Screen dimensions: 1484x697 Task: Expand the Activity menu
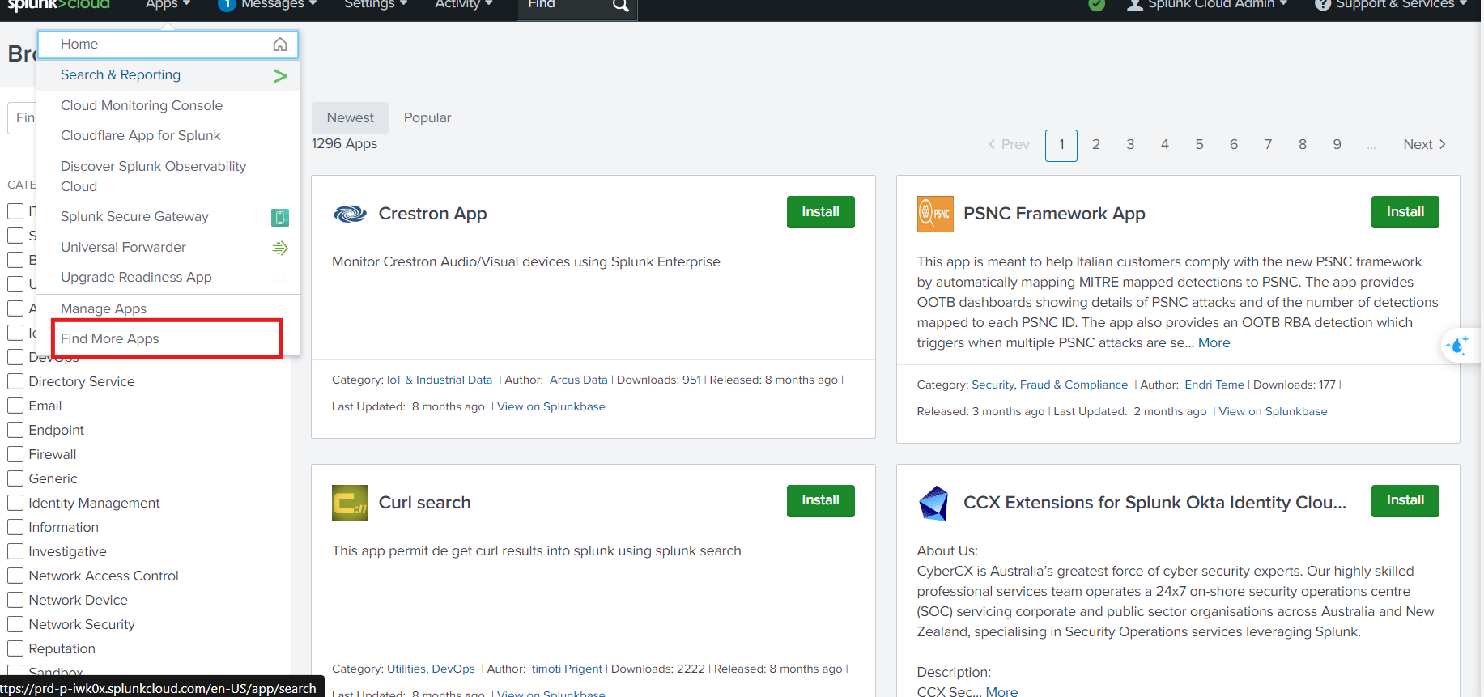[463, 5]
